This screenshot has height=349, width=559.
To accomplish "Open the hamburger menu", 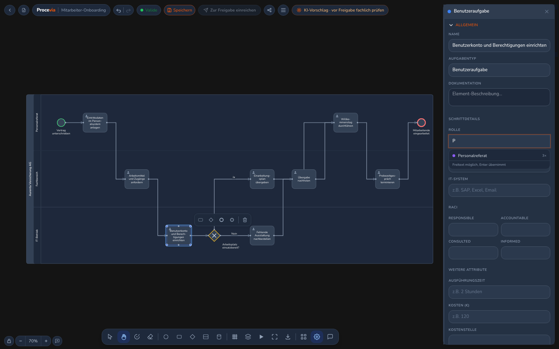I will [283, 10].
